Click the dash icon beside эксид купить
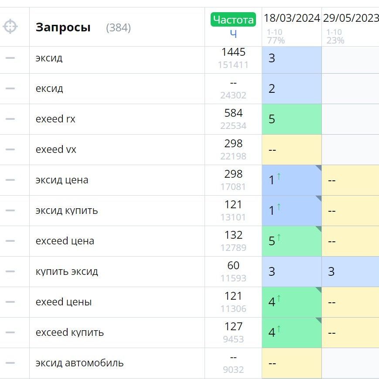Viewport: 379px width, 379px height. (x=10, y=210)
